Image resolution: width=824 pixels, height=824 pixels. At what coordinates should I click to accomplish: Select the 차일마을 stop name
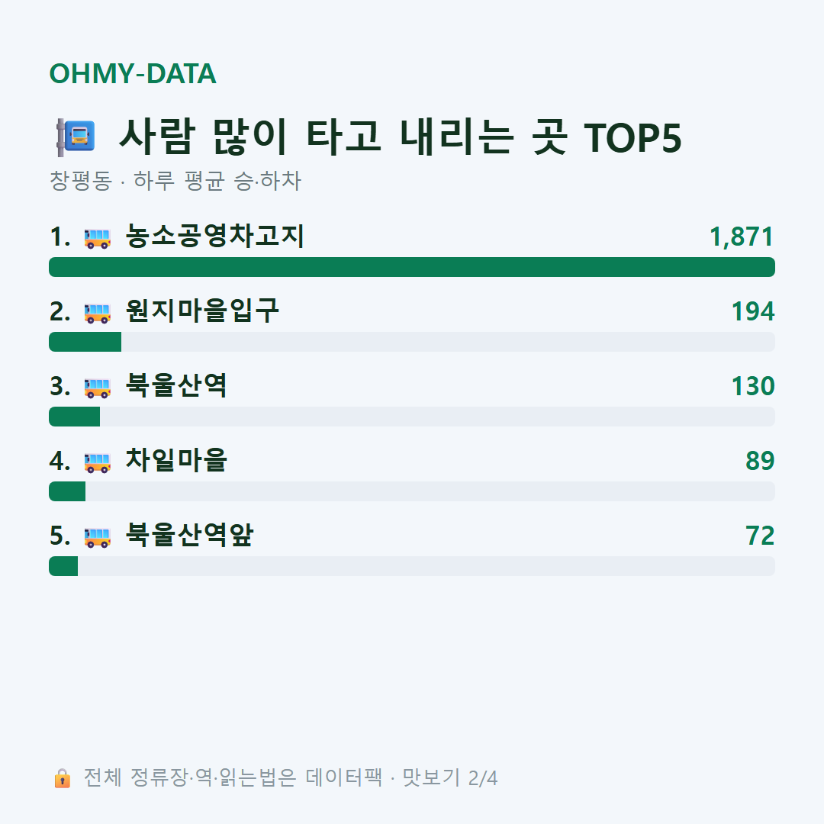click(176, 460)
